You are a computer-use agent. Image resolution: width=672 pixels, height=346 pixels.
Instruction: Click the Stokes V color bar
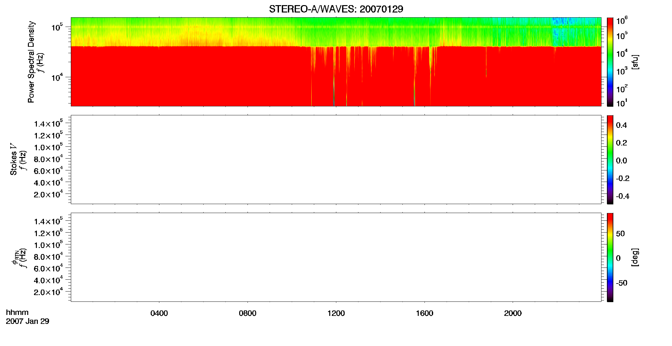[610, 160]
